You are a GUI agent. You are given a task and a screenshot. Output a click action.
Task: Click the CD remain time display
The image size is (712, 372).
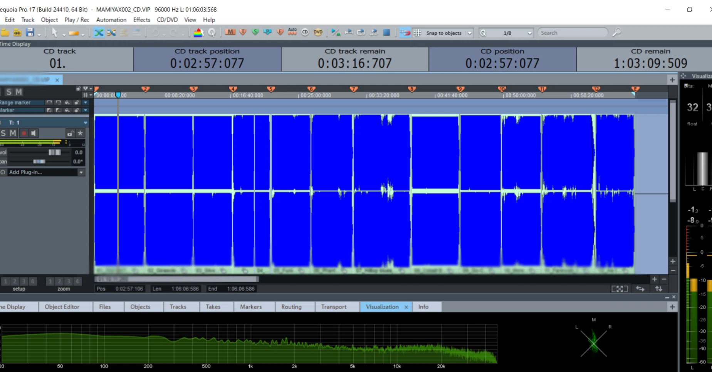644,59
